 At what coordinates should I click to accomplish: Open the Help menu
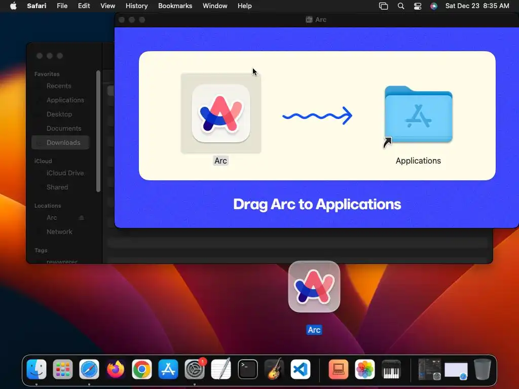coord(245,6)
